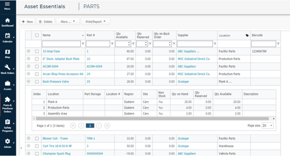Expand the 10 Amp Fuse row details
The width and height of the screenshot is (290, 156).
pos(28,51)
